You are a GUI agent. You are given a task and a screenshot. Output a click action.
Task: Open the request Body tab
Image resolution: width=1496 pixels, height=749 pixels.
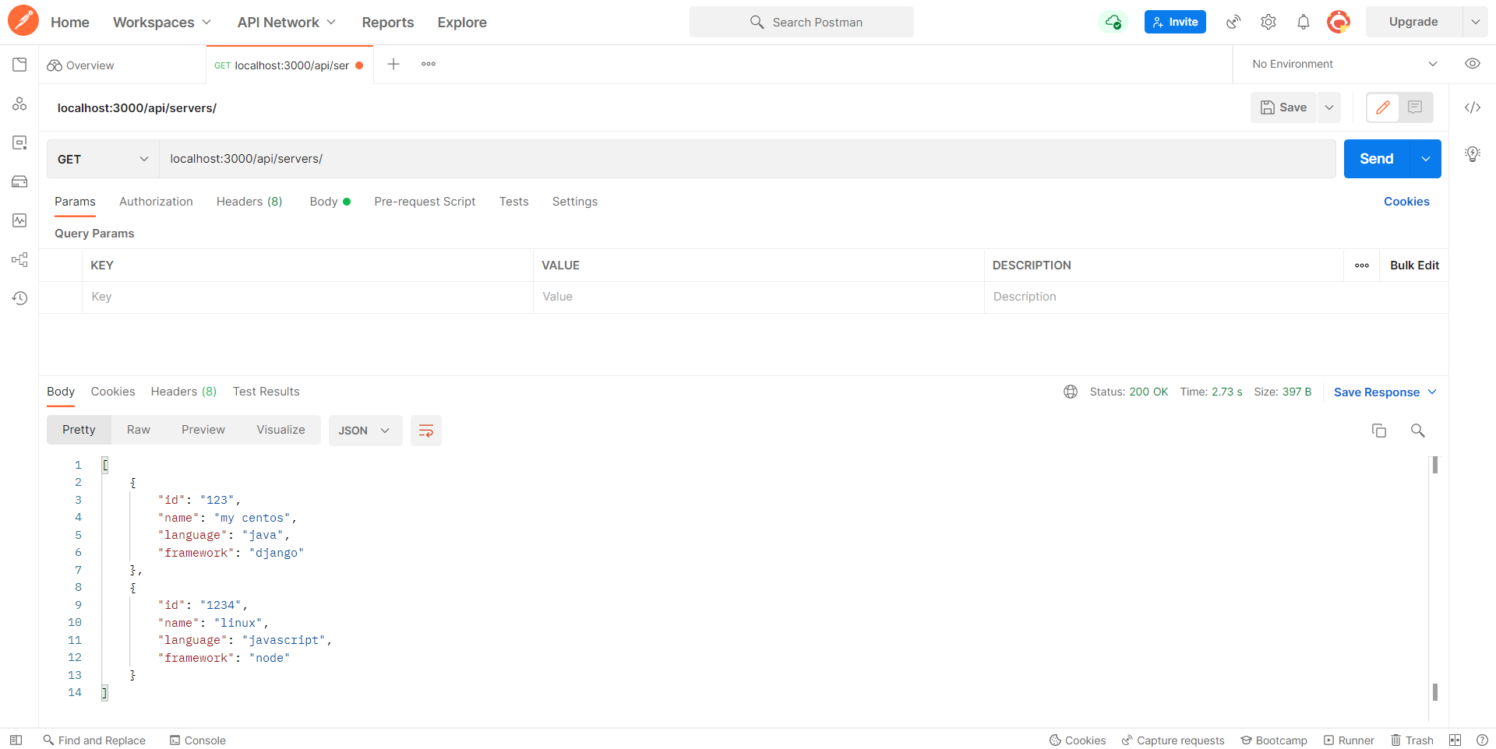(x=330, y=202)
